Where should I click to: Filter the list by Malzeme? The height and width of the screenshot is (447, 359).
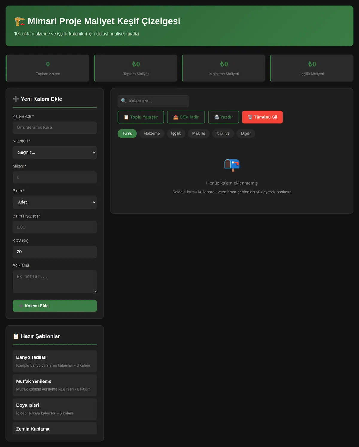[152, 134]
